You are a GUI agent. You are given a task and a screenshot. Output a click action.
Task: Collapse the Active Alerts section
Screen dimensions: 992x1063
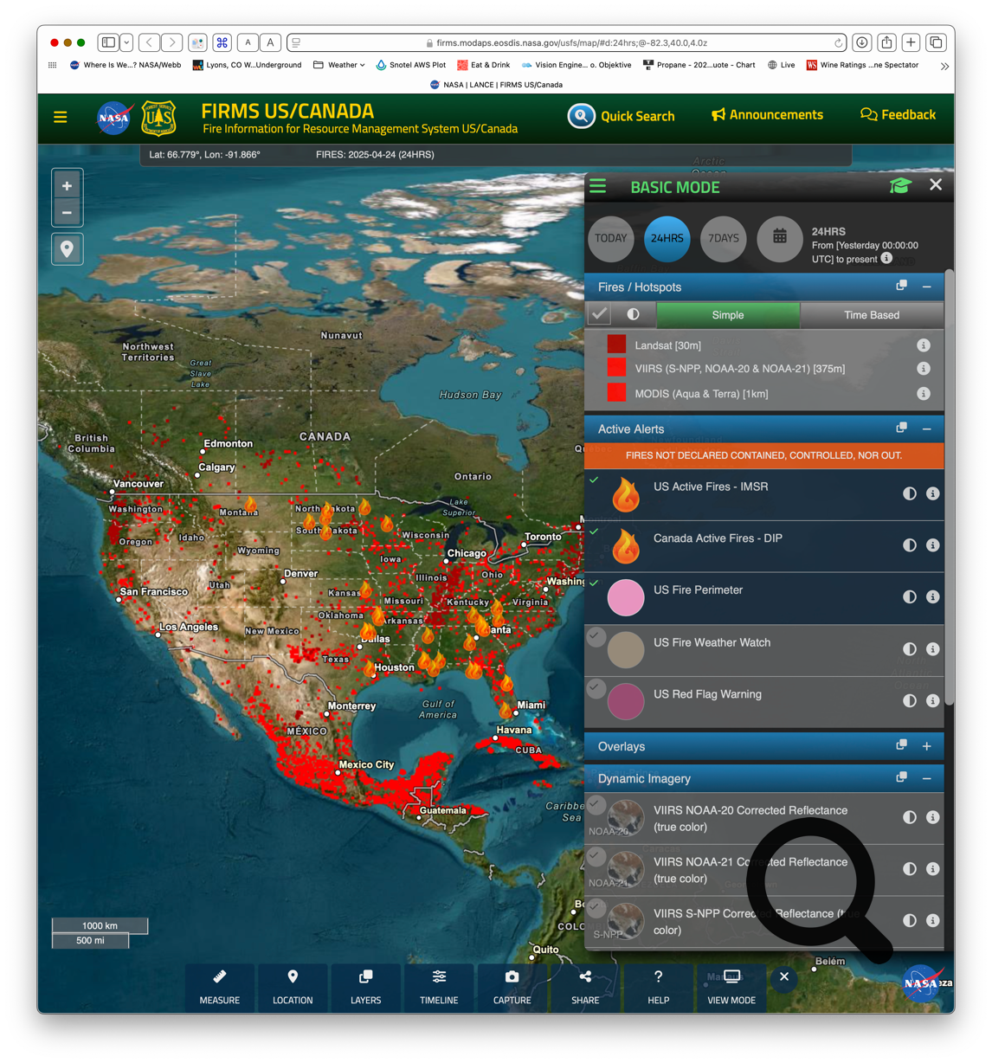(927, 428)
